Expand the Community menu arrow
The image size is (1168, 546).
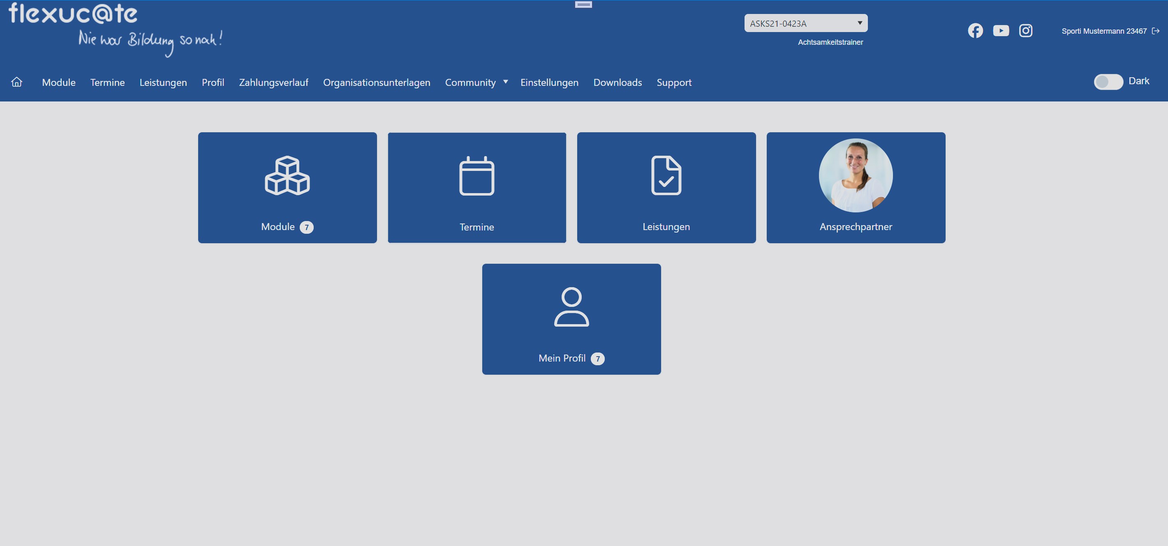(x=506, y=82)
